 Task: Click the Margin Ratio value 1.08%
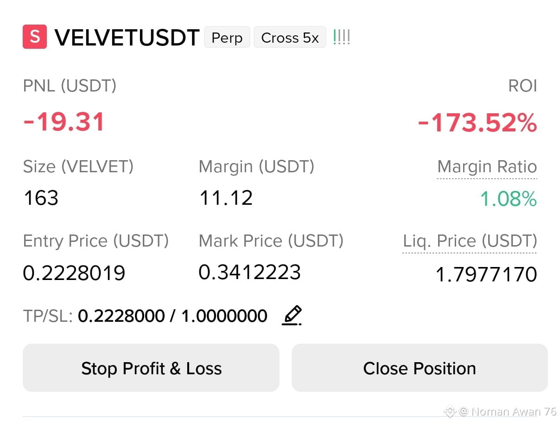[508, 199]
